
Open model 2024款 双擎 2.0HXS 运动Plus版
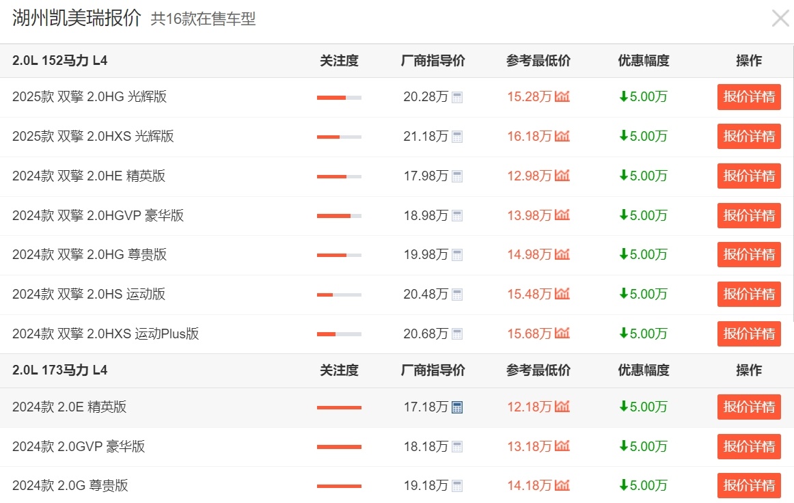[x=106, y=334]
